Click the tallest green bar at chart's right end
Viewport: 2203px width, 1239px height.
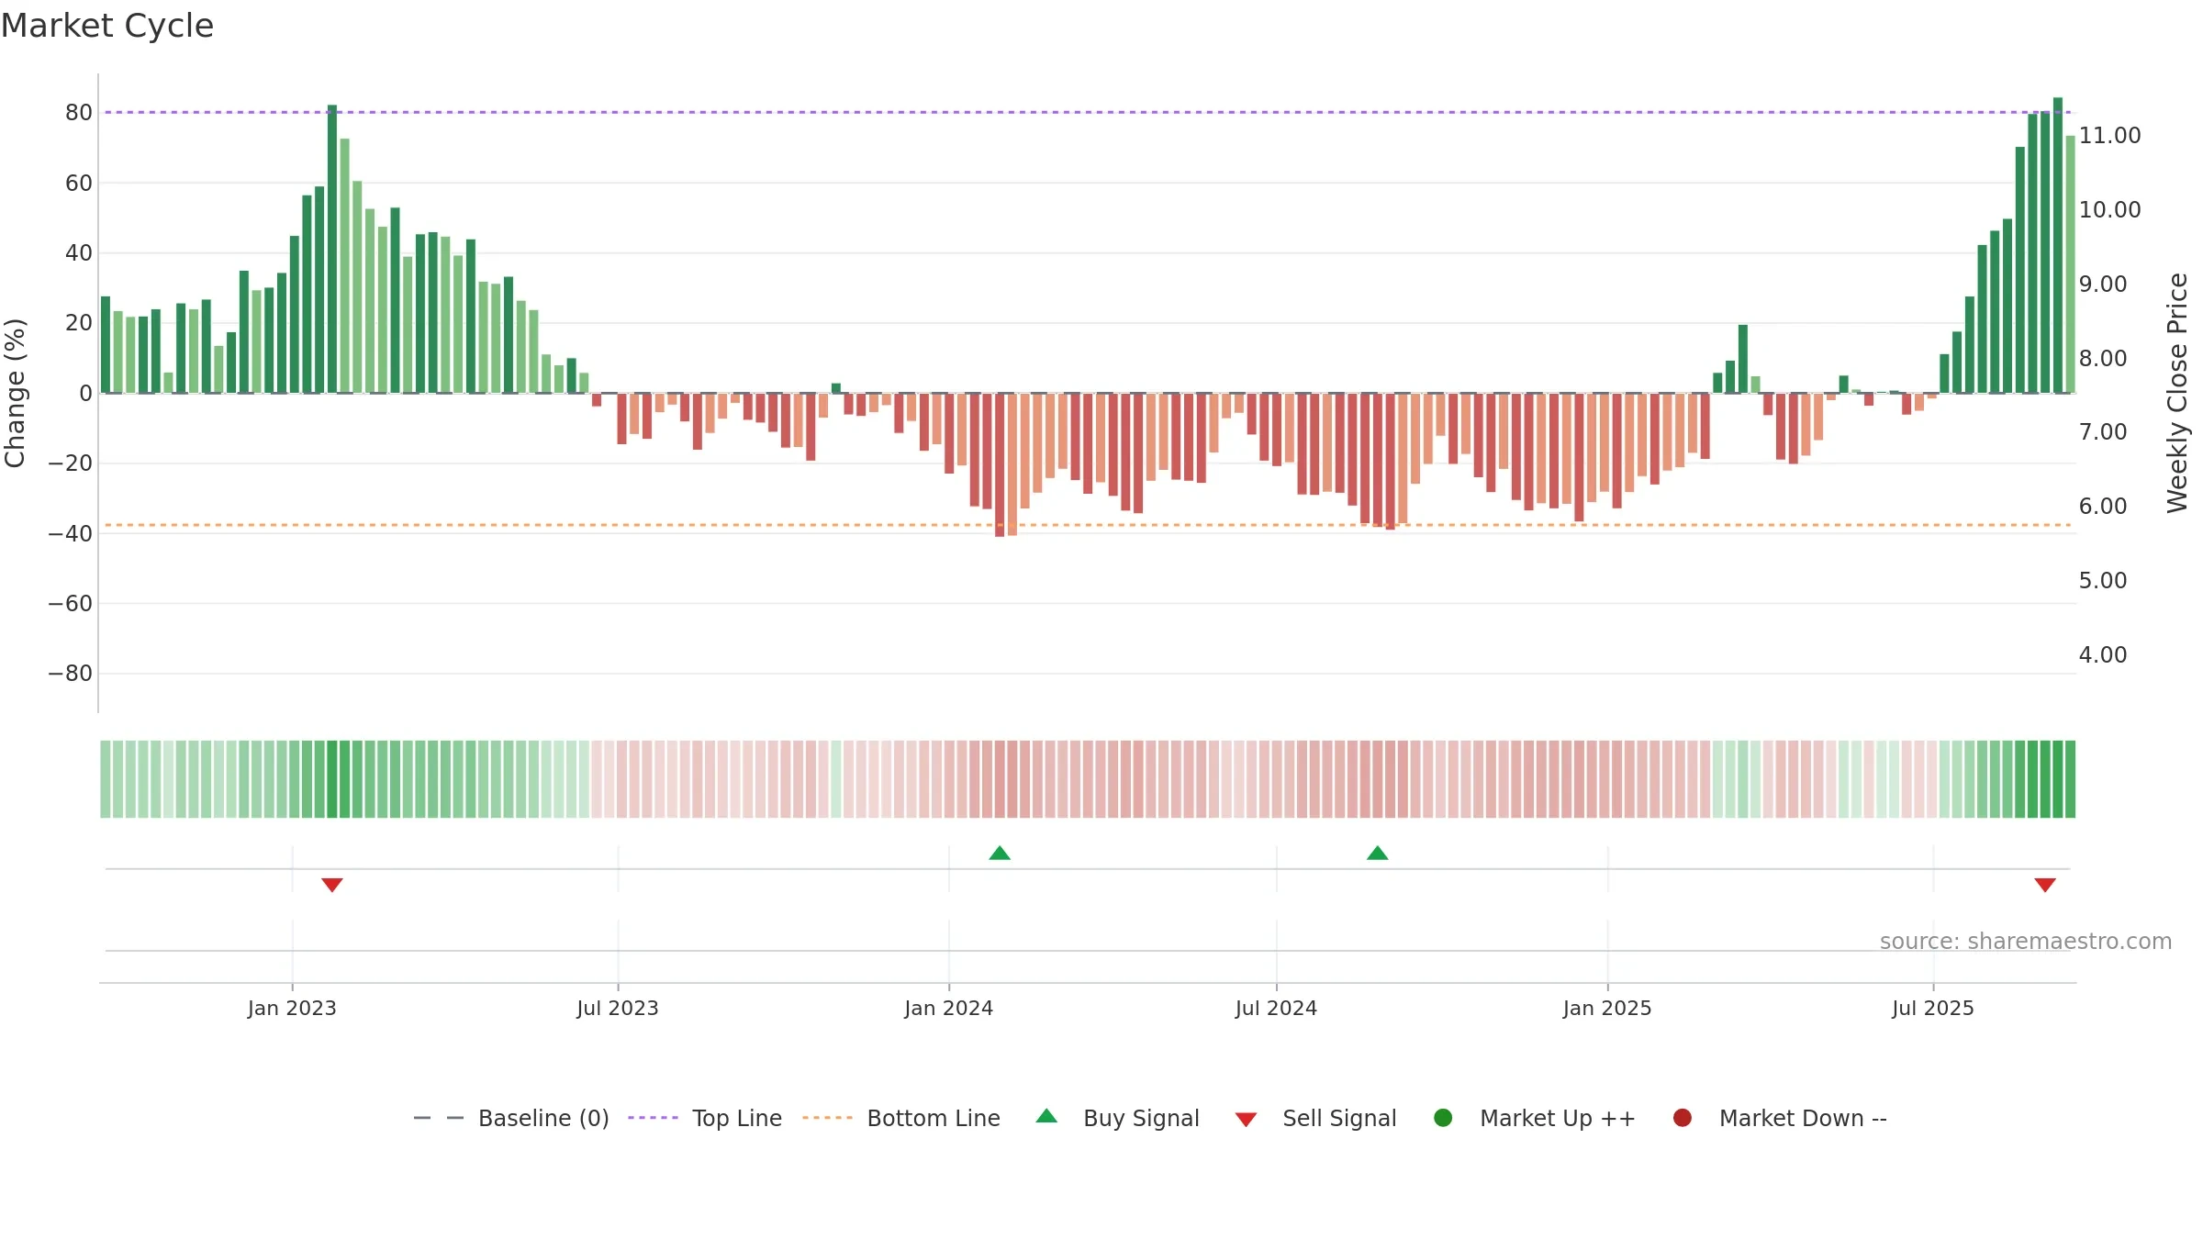[2058, 245]
